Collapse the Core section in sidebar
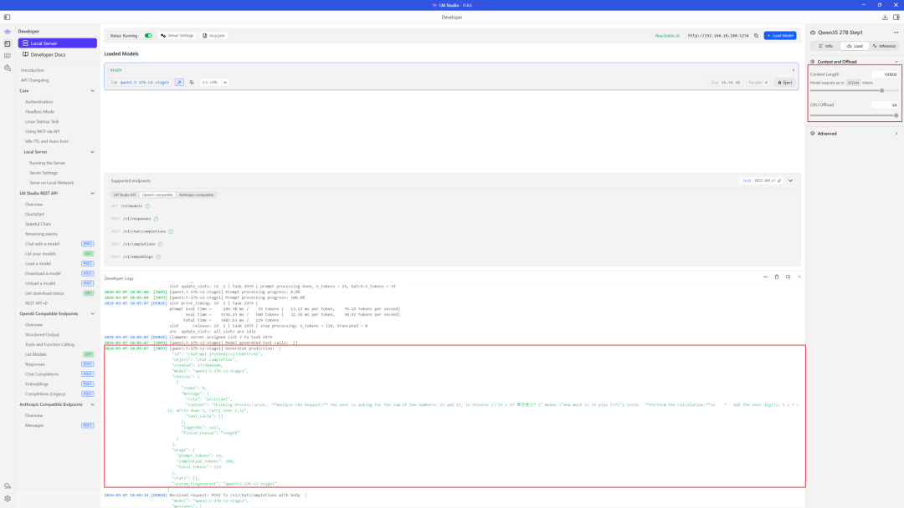904x508 pixels. [x=92, y=91]
